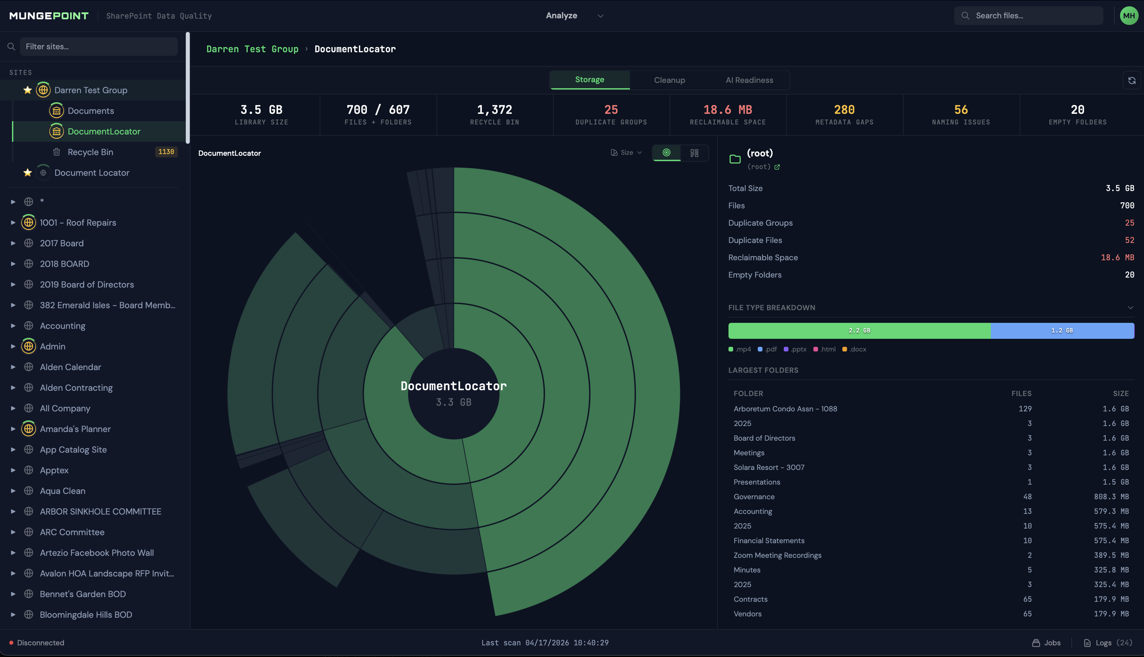Screen dimensions: 1144x657
Task: Click the DocumentLocator library icon in the sidebar
Action: point(56,131)
